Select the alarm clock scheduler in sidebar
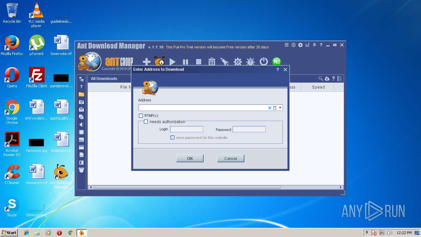The image size is (421, 237). tap(81, 170)
